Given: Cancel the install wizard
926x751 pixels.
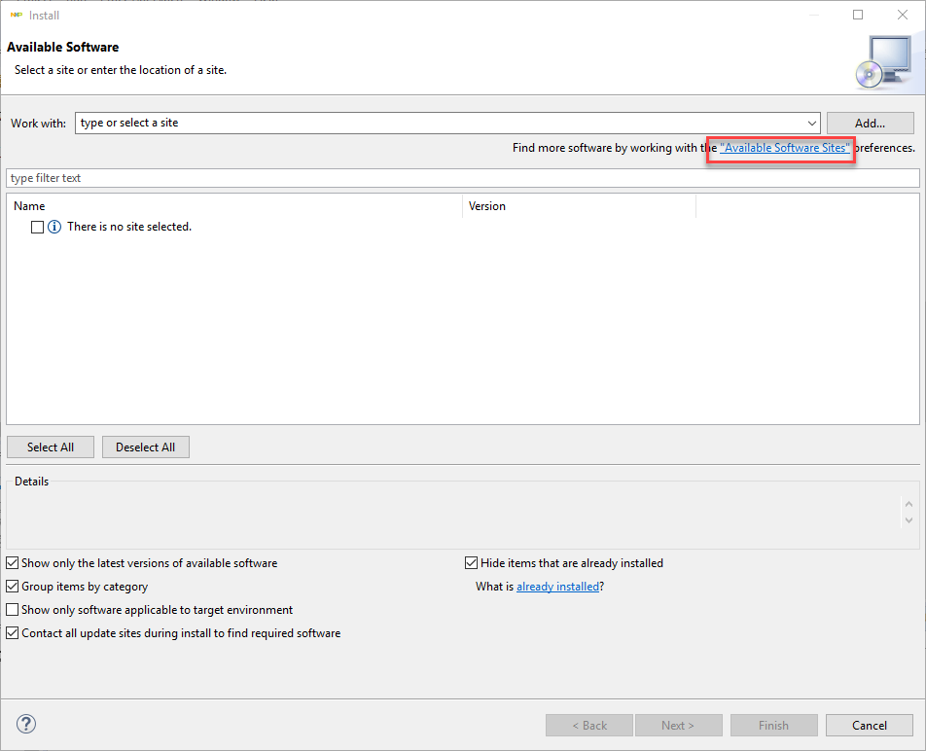Looking at the screenshot, I should point(869,725).
